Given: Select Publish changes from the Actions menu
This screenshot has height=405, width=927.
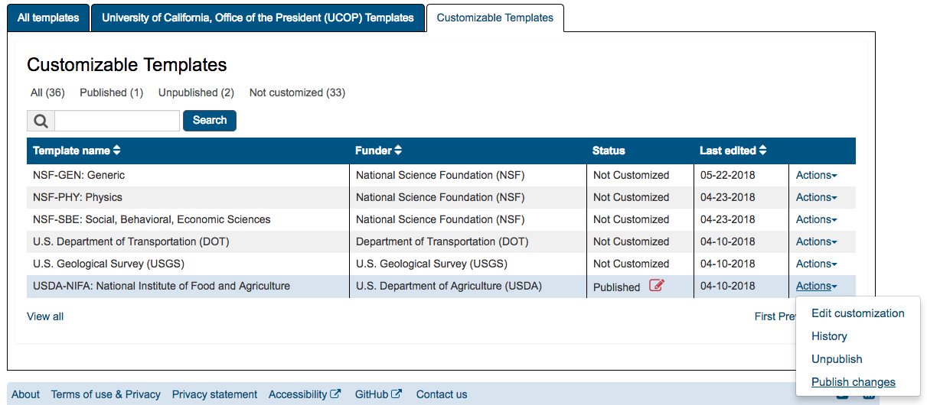Looking at the screenshot, I should tap(853, 382).
